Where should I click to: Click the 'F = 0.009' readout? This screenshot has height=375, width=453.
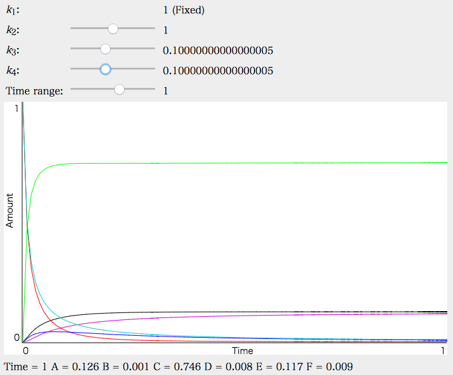click(x=329, y=367)
